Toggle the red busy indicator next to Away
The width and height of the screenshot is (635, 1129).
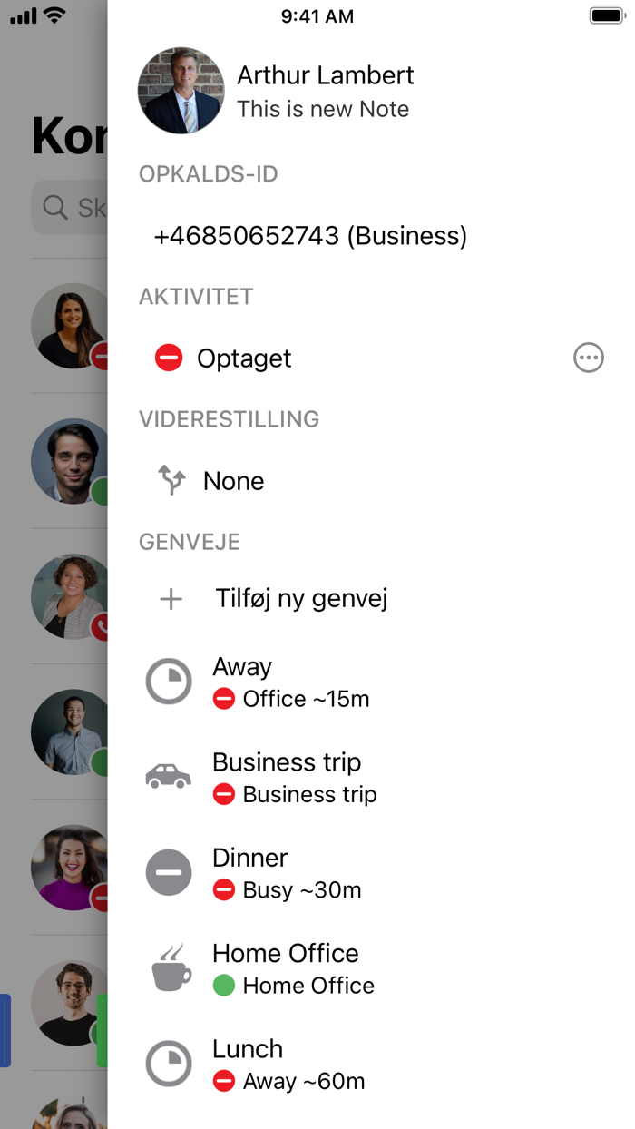coord(223,699)
